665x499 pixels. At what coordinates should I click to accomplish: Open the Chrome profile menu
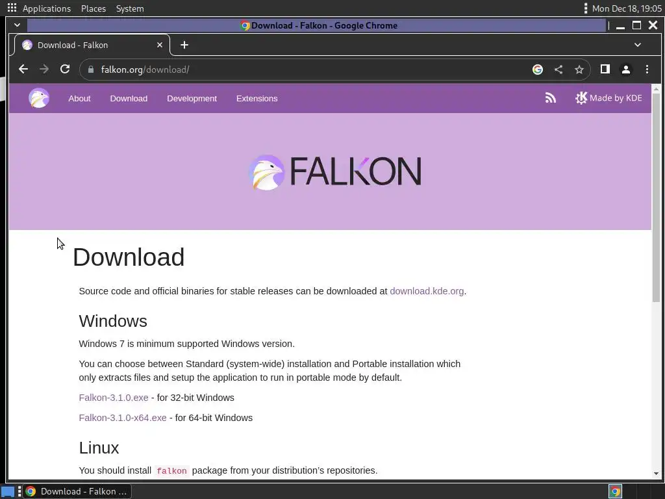pos(626,70)
